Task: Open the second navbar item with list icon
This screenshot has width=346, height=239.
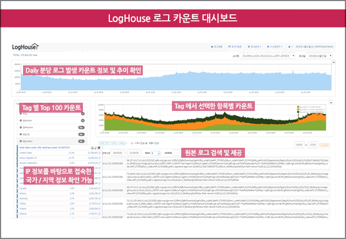Action: pyautogui.click(x=235, y=47)
